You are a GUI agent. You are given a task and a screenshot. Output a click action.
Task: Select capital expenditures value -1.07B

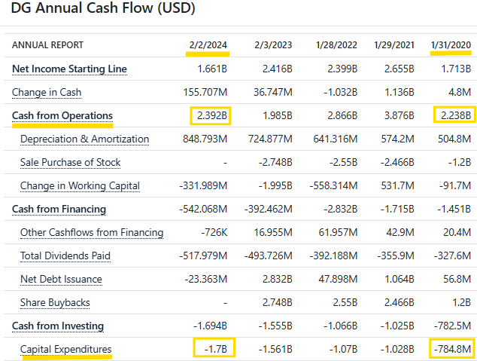pos(343,349)
